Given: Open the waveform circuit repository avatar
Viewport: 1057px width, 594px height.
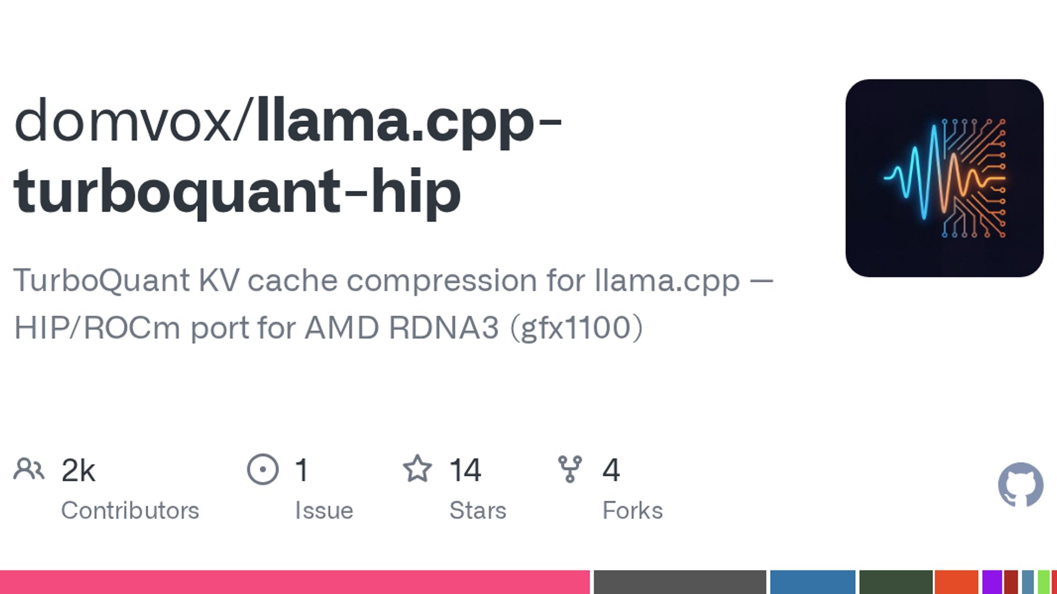Looking at the screenshot, I should [x=945, y=178].
